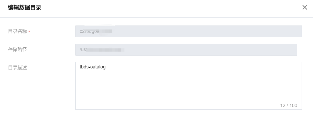Place cursor right after tbds-catalog text
Screen dimensions: 313x125
(x=106, y=67)
